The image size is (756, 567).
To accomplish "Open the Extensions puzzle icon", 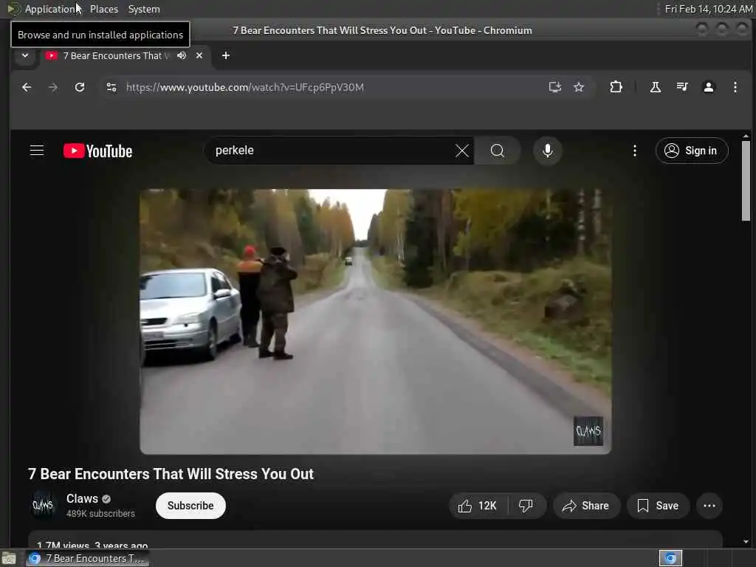I will (616, 87).
